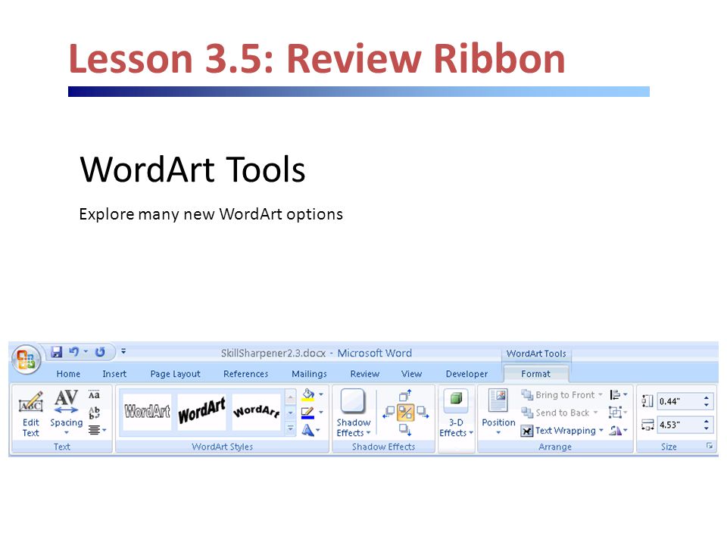Increase shape height with up stepper

(706, 397)
